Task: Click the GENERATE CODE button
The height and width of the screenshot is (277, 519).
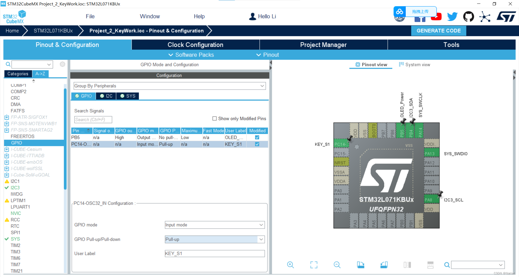Action: click(x=438, y=31)
